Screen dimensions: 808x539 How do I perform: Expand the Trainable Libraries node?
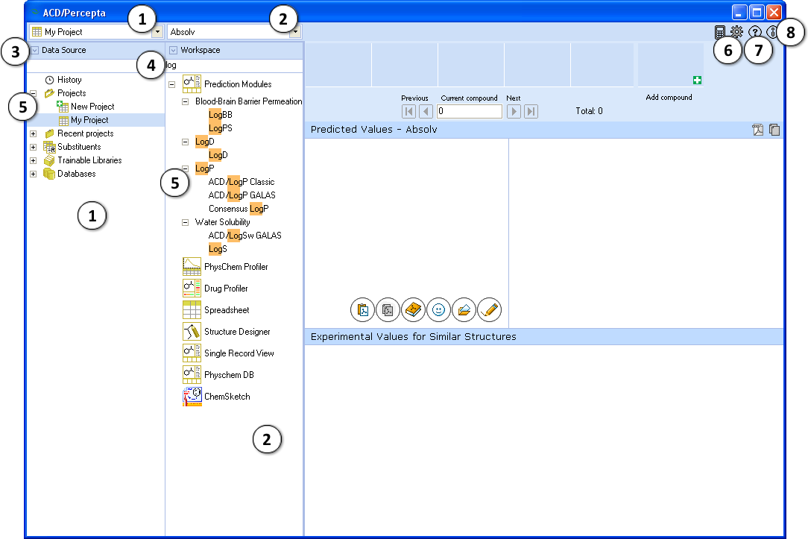click(33, 160)
